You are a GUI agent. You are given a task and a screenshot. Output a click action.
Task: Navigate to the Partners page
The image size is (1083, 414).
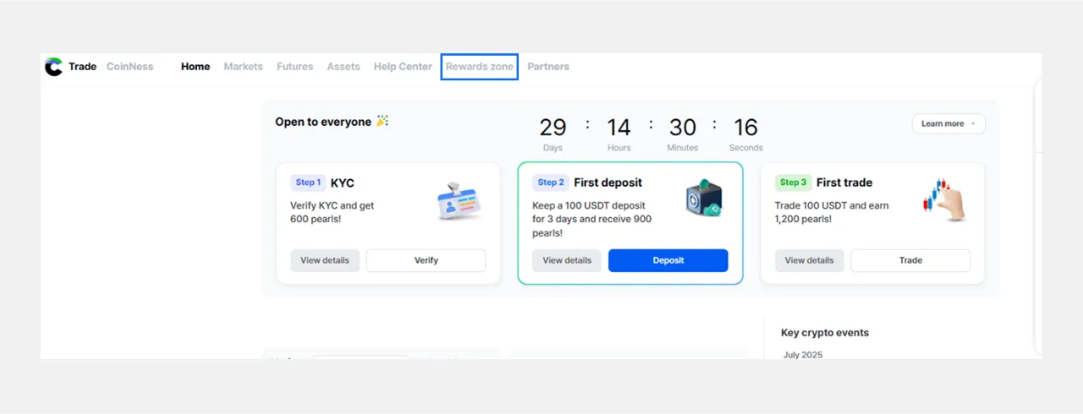pyautogui.click(x=548, y=67)
